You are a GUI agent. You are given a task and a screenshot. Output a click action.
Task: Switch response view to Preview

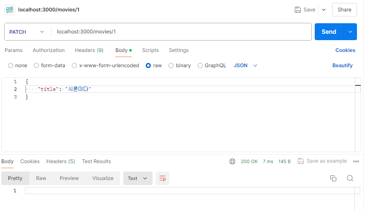point(69,178)
